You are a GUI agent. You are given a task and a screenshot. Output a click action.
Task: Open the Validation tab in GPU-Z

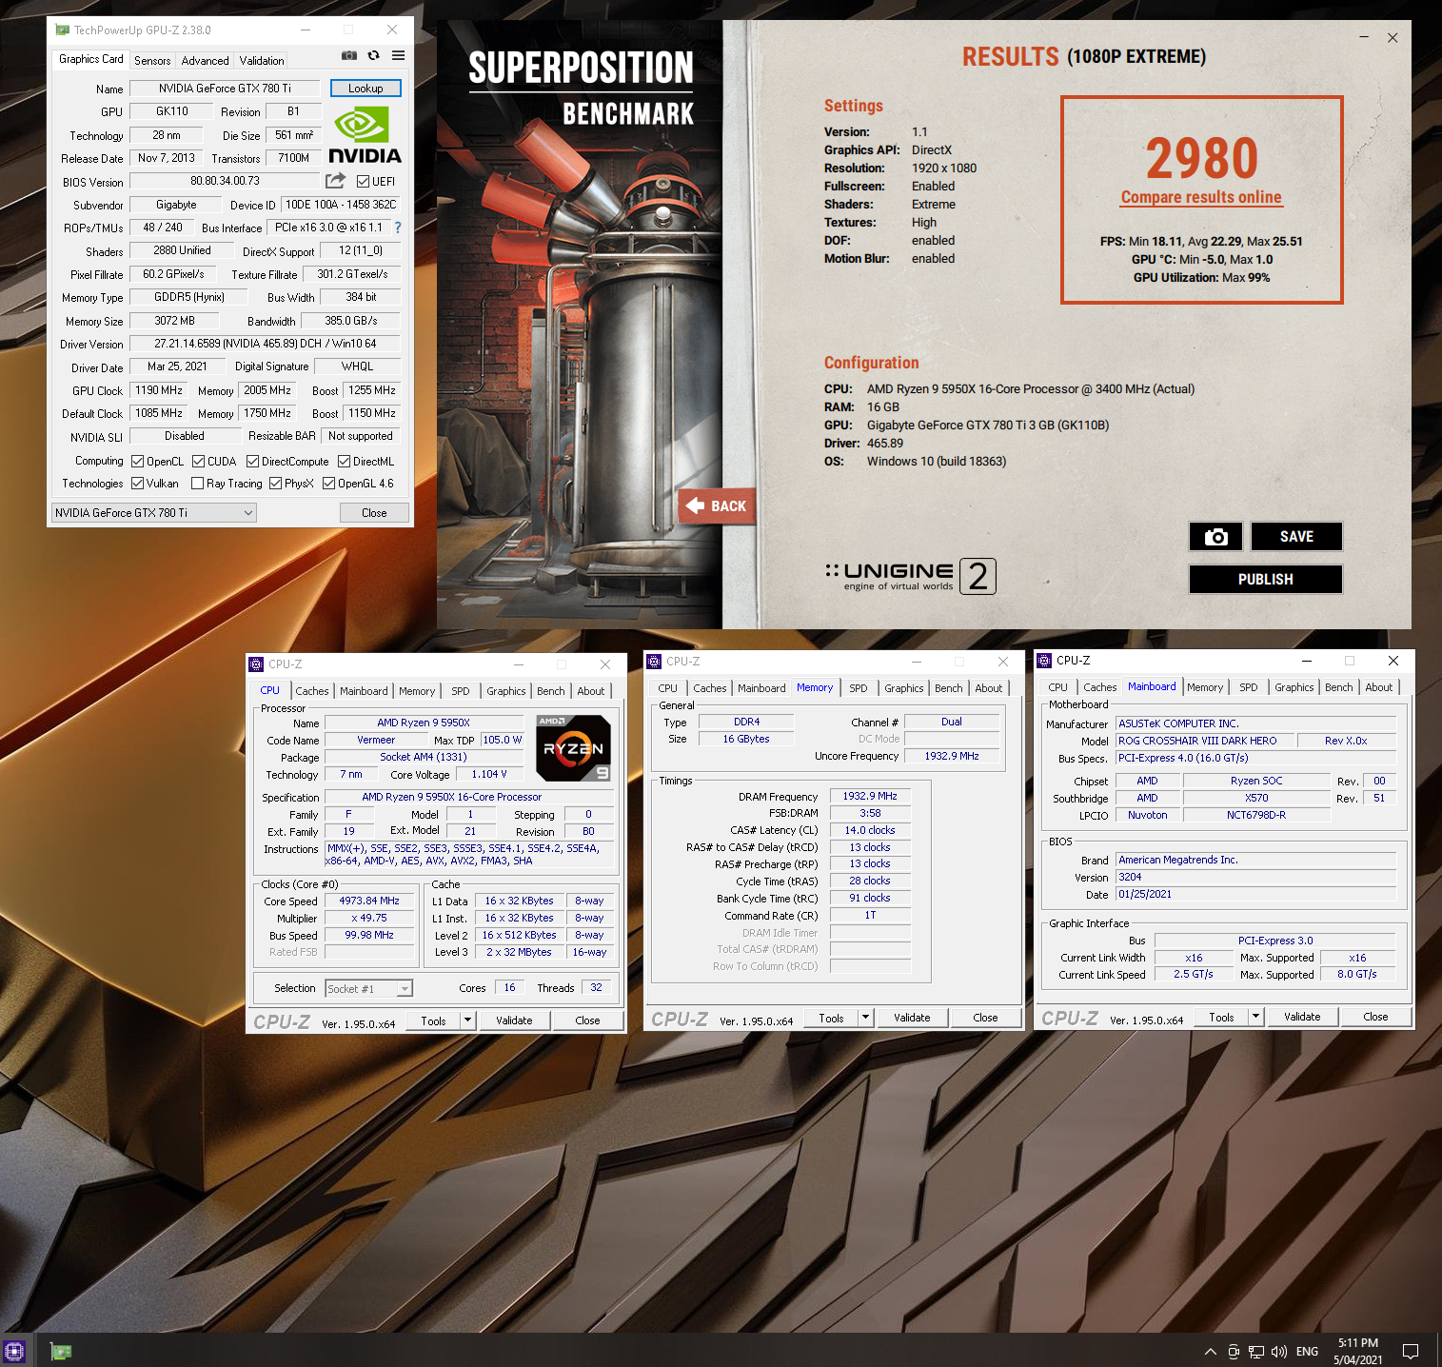pos(262,61)
